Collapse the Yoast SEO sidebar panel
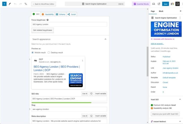The image size is (183, 124). pos(180,99)
